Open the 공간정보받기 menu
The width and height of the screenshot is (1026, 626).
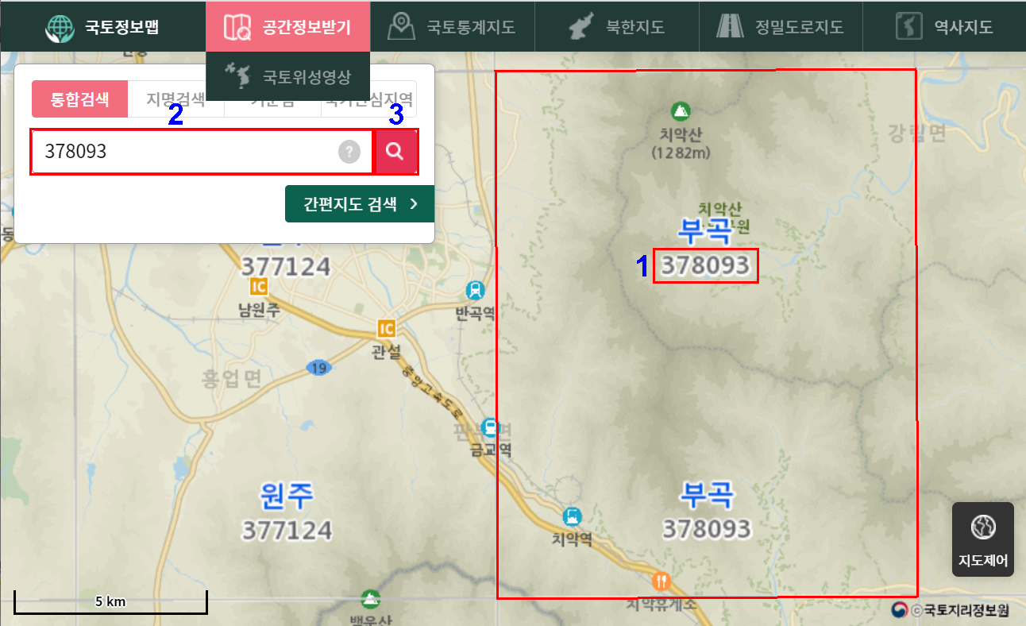(287, 26)
